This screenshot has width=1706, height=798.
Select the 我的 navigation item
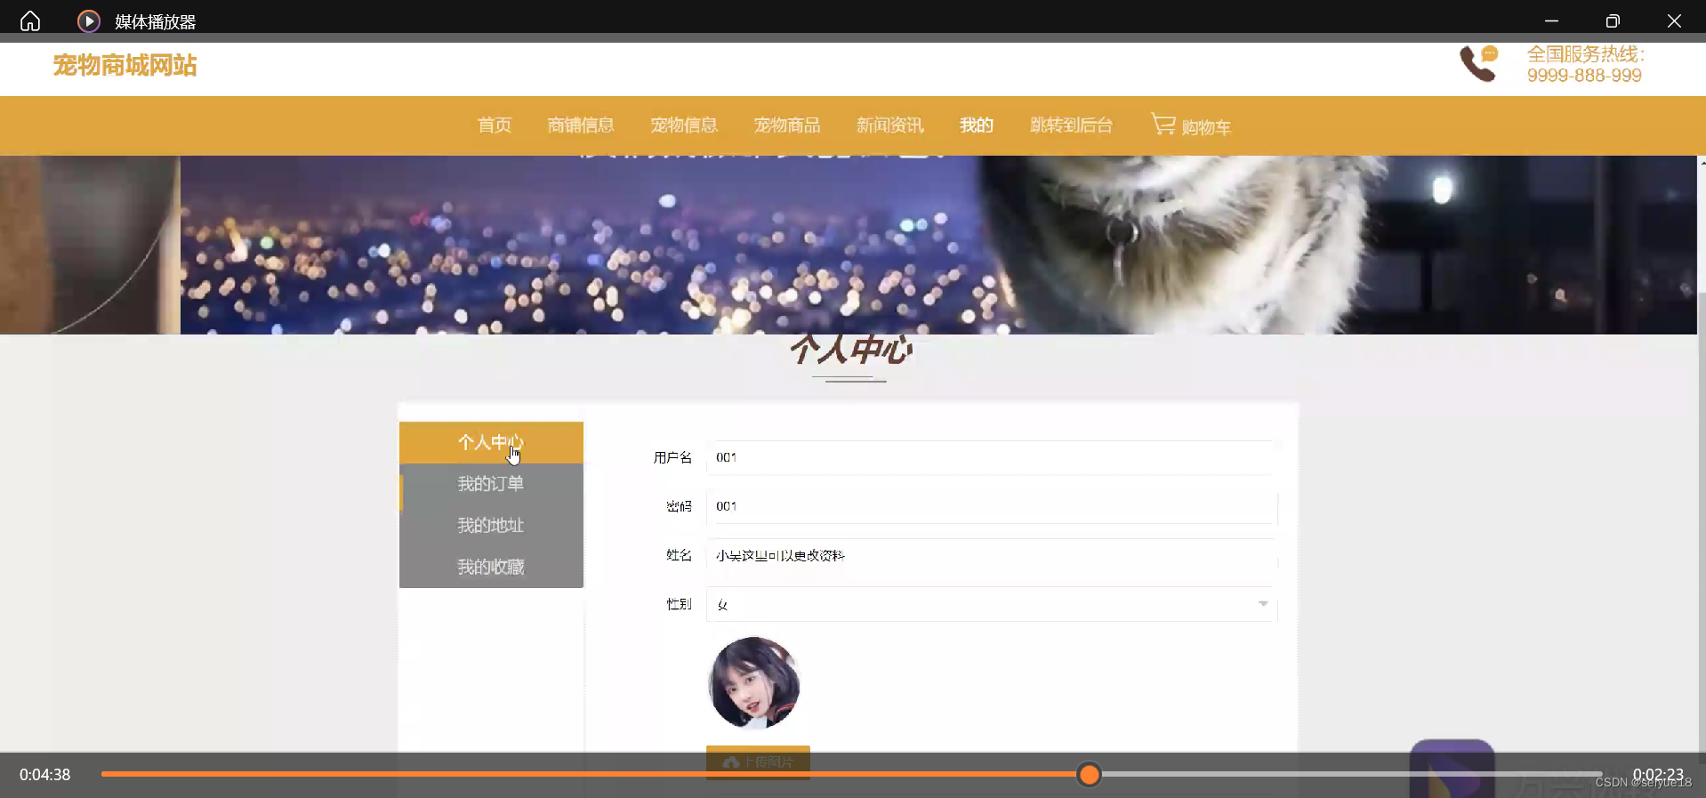(x=977, y=125)
